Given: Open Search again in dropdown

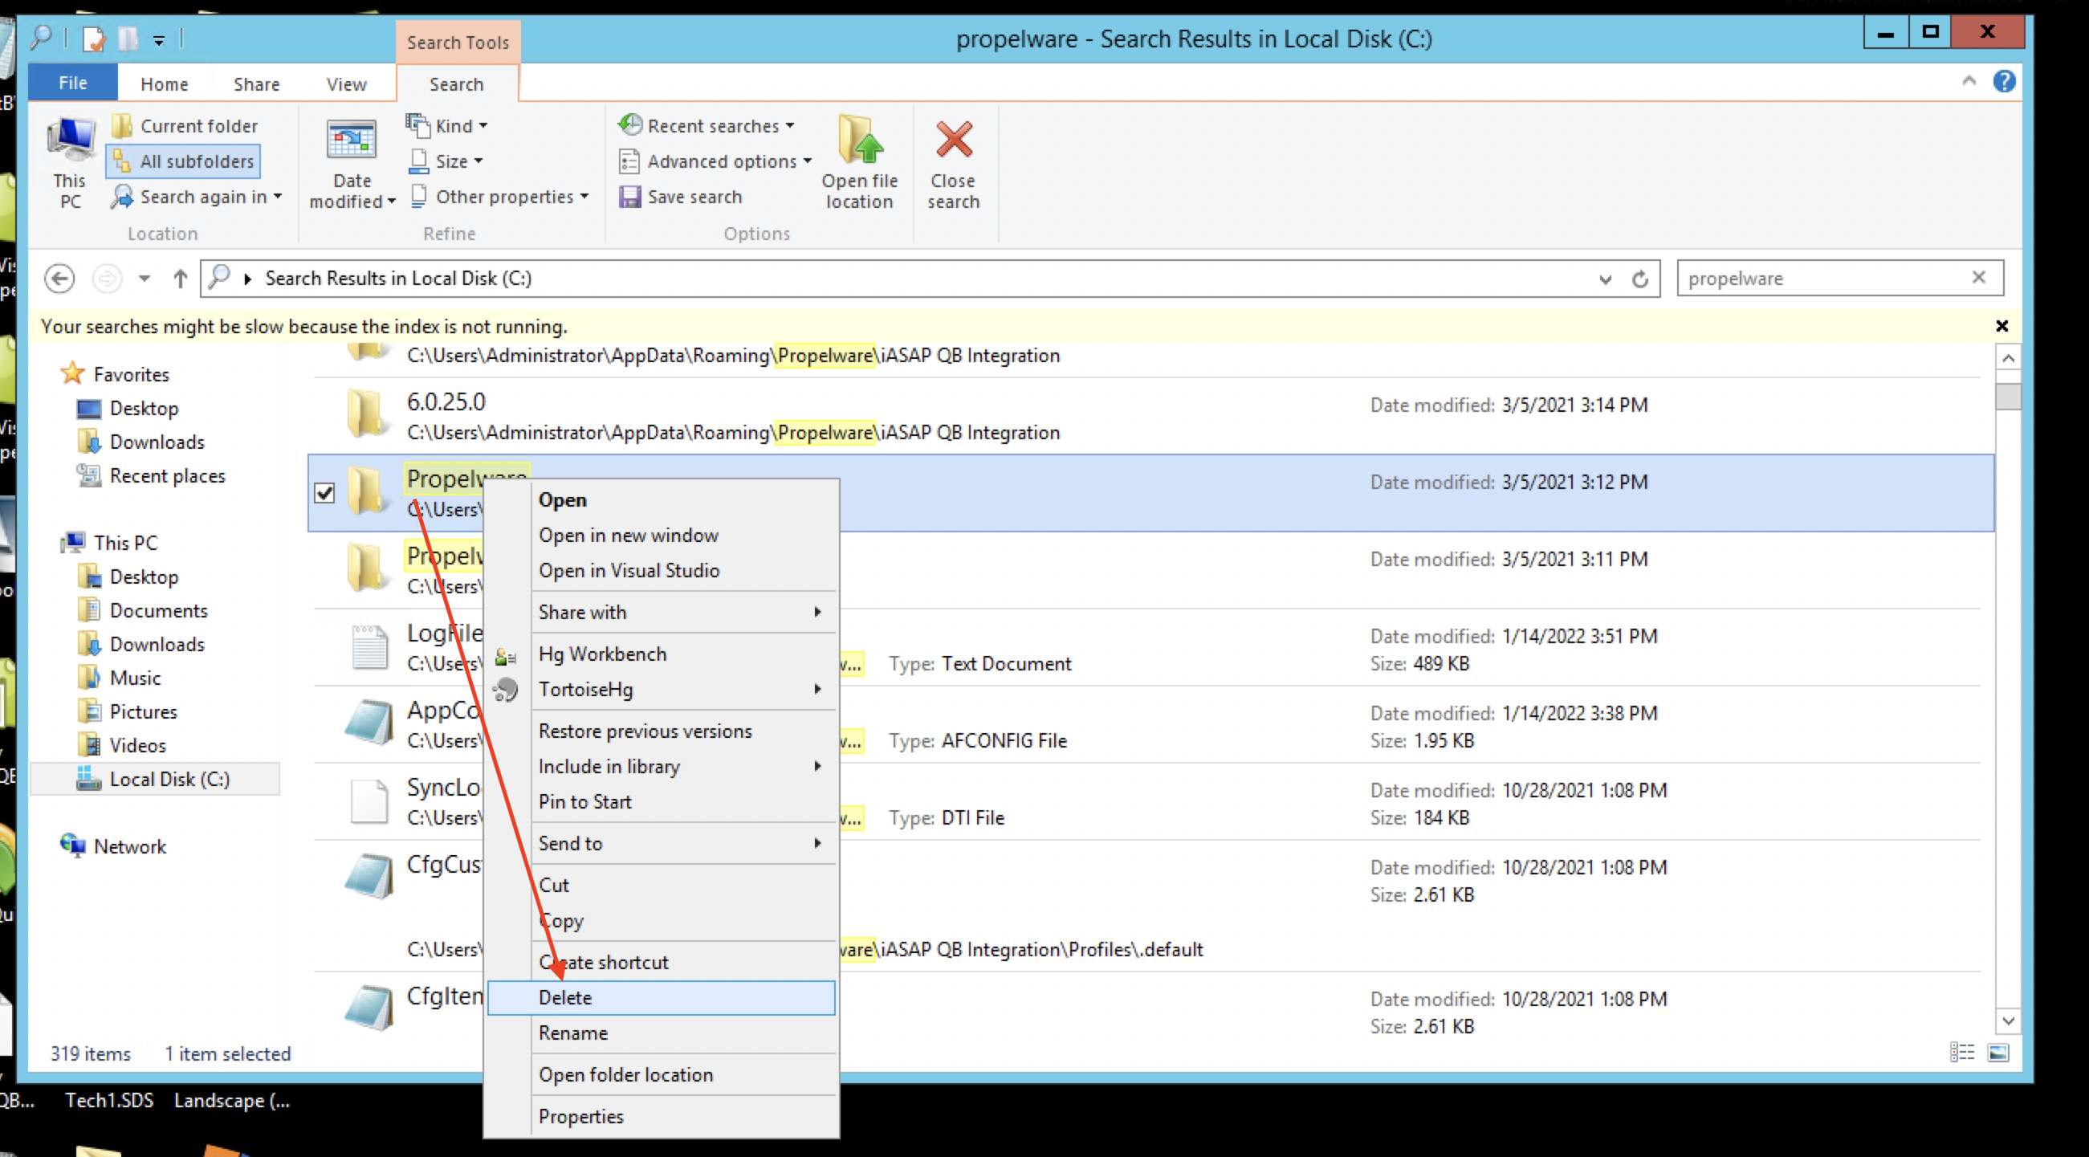Looking at the screenshot, I should (196, 197).
